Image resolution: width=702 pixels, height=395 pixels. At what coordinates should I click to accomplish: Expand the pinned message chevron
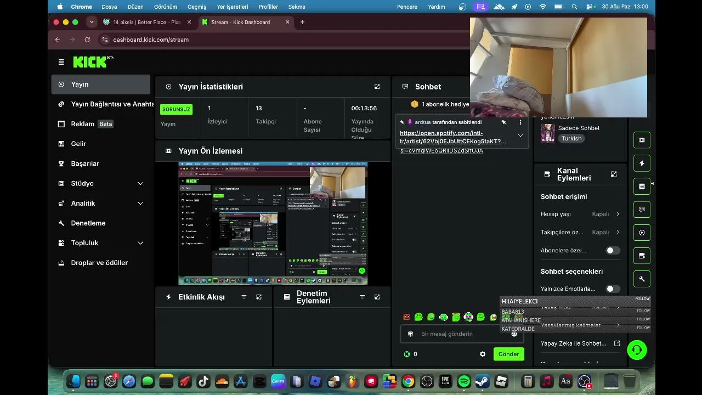(520, 136)
